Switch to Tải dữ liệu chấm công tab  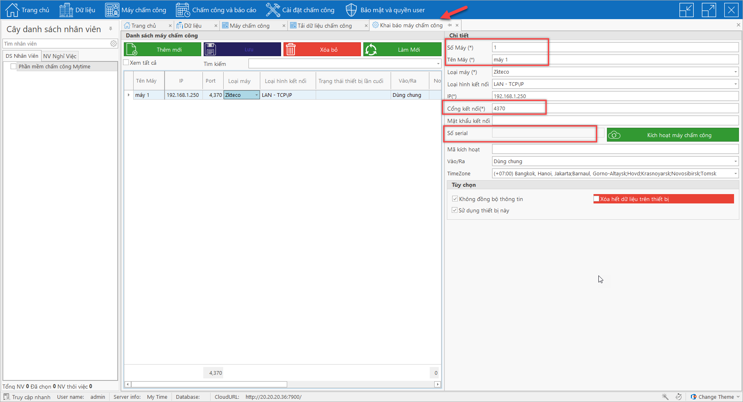pos(324,26)
